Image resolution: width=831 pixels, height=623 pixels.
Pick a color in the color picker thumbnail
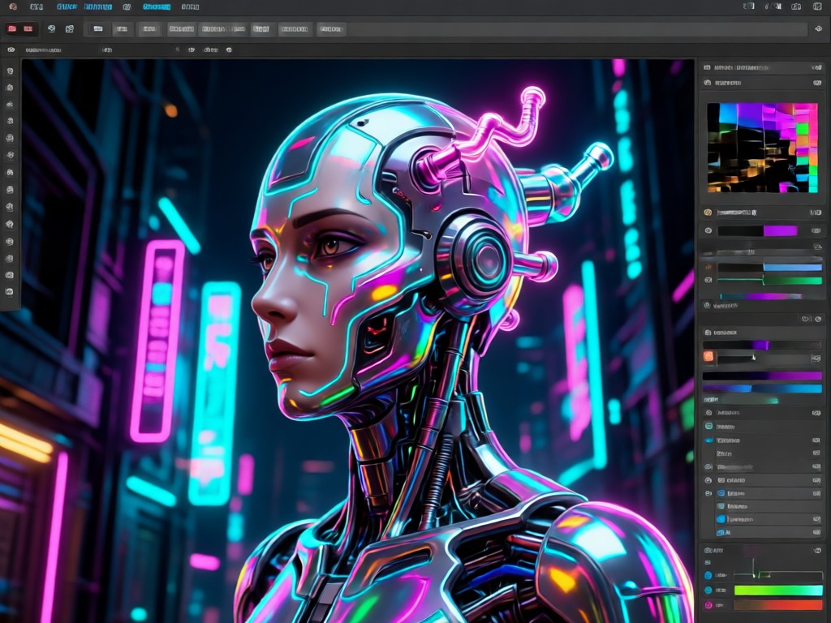pos(762,148)
